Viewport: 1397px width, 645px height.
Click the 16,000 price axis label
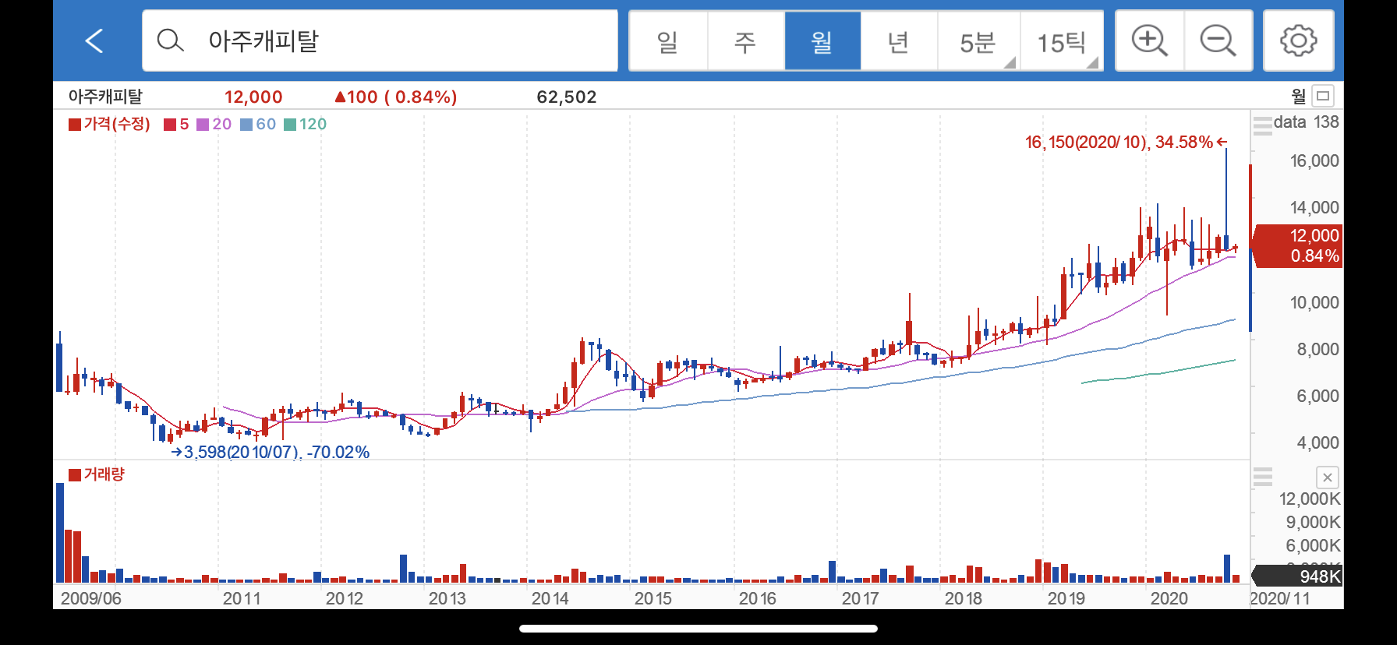[x=1314, y=161]
